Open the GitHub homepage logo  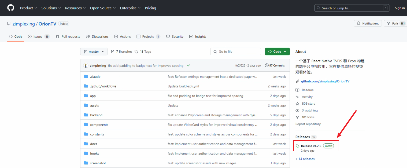tap(11, 8)
